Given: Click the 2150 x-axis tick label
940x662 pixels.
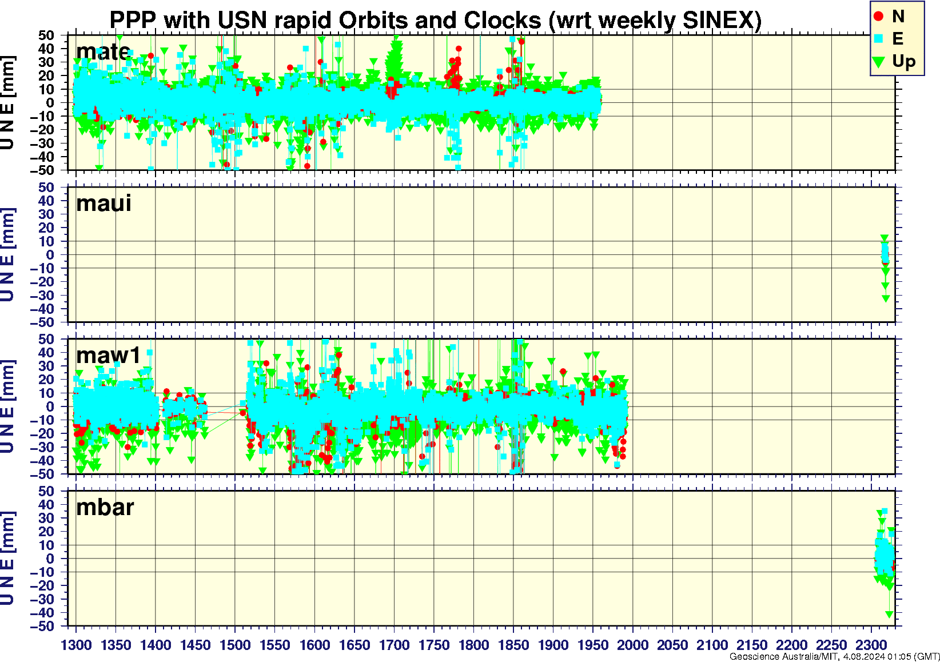Looking at the screenshot, I should 752,645.
